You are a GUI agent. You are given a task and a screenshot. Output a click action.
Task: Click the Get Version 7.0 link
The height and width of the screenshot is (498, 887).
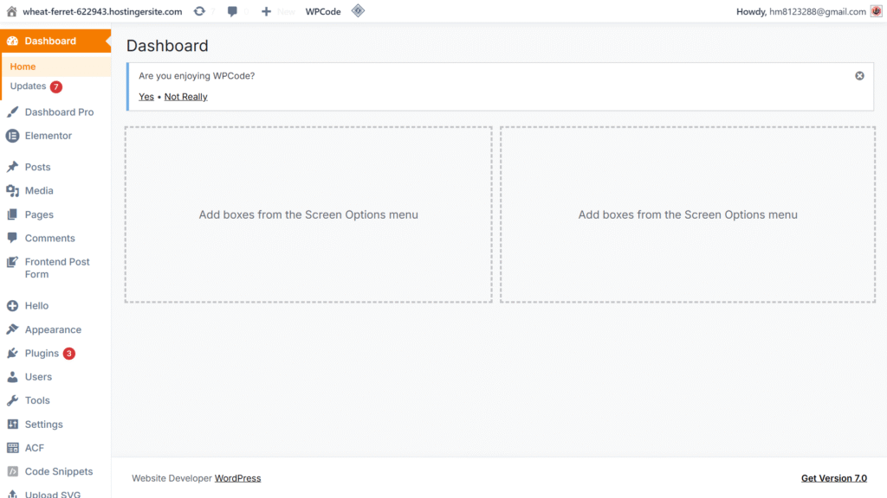point(834,478)
